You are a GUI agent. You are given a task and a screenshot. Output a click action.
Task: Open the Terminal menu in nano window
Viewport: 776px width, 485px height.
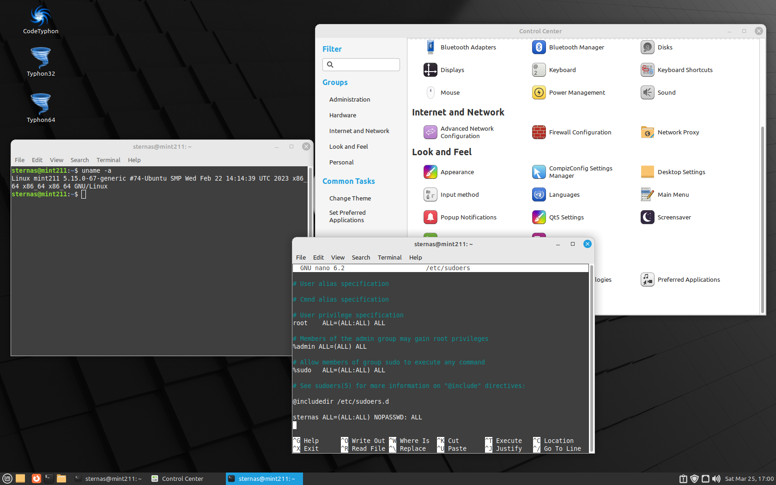coord(389,257)
